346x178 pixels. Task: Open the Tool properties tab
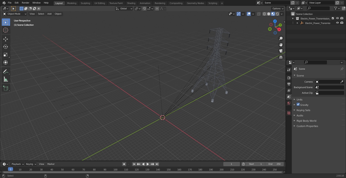[x=289, y=70]
